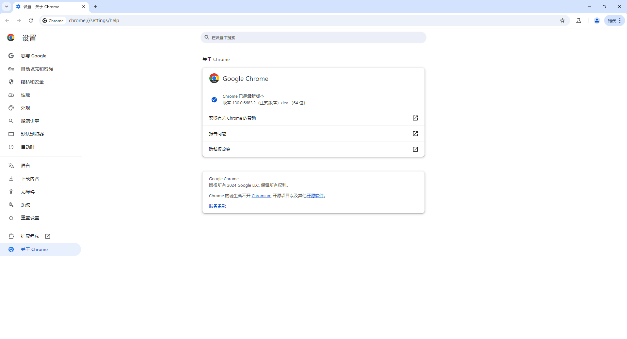Minimize the Chrome window
This screenshot has width=627, height=339.
tap(589, 7)
